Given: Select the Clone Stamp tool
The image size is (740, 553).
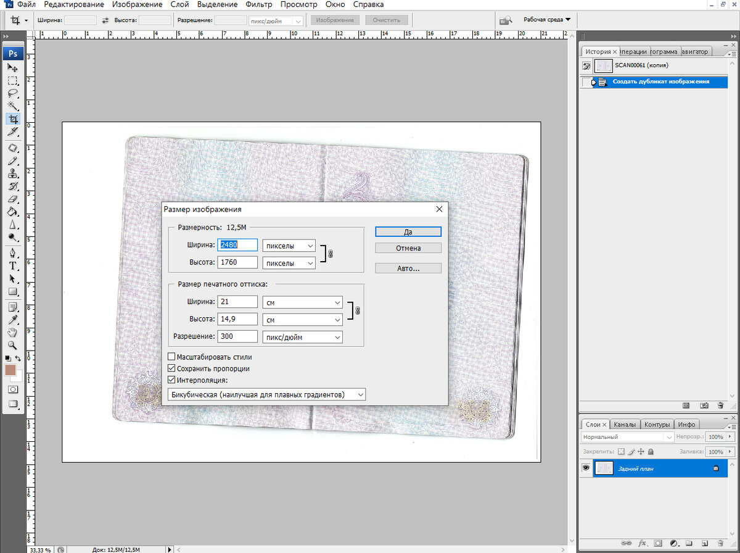Looking at the screenshot, I should (12, 174).
